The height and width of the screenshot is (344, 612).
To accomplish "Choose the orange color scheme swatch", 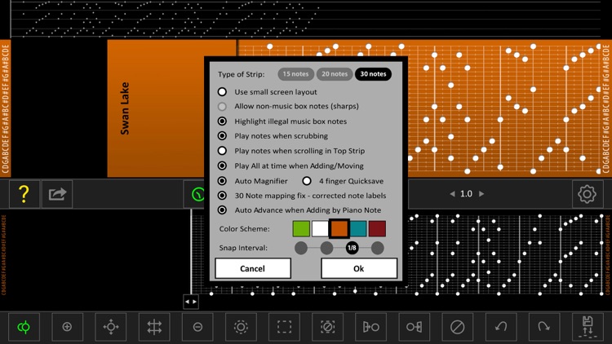I will point(339,229).
